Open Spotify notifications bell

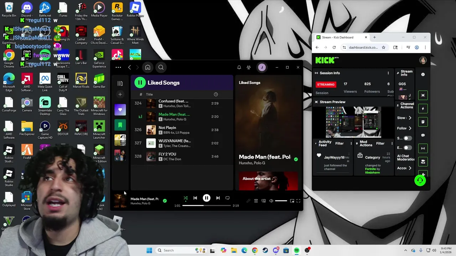[x=239, y=67]
